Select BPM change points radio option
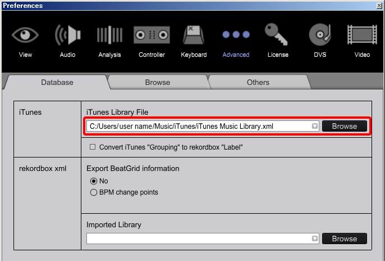 pyautogui.click(x=94, y=192)
